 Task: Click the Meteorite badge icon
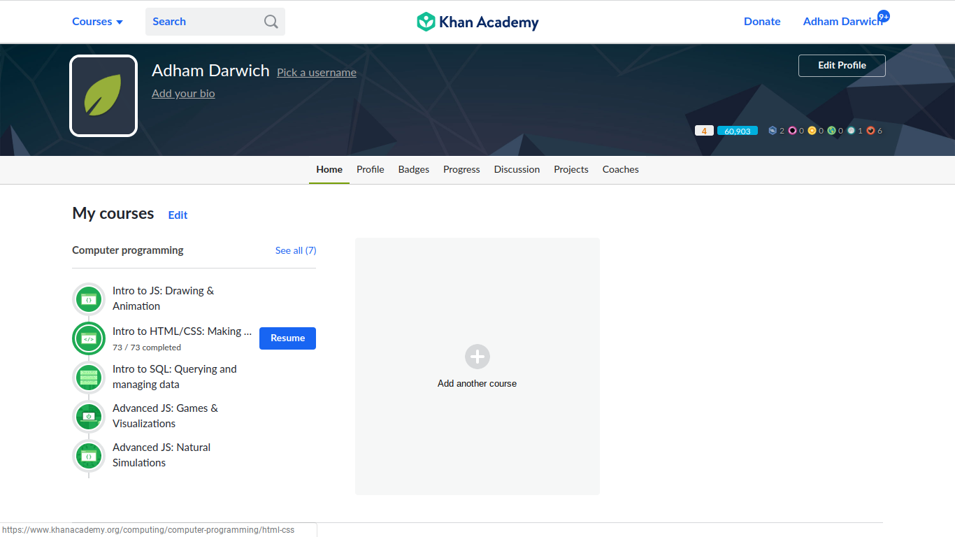click(x=870, y=131)
